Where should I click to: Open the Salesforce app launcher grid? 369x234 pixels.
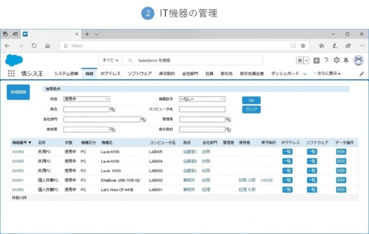point(11,74)
